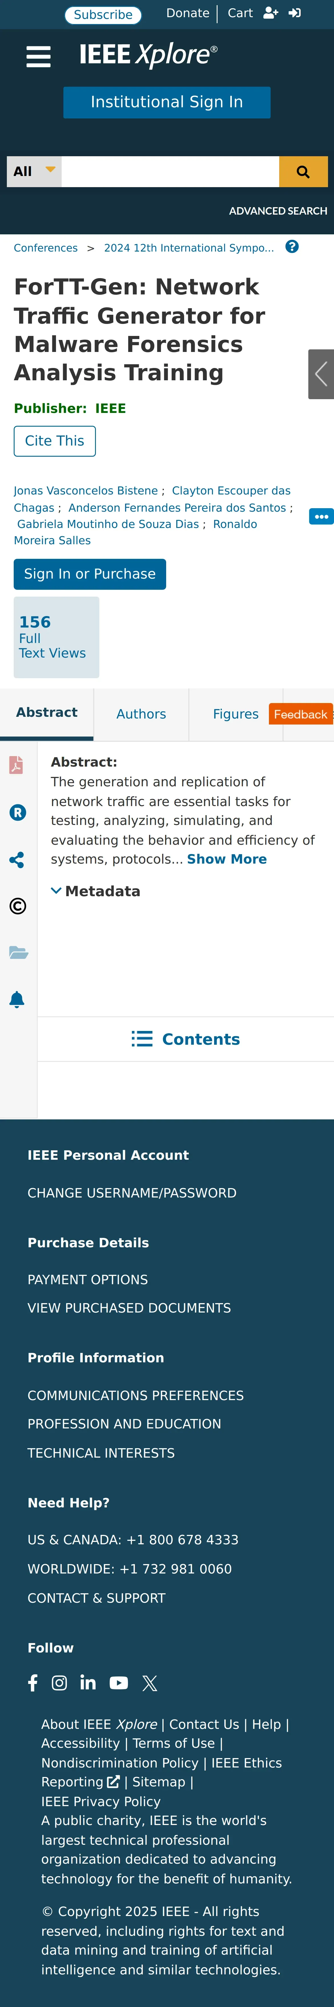Focus the search text field
The height and width of the screenshot is (2007, 334).
point(170,171)
